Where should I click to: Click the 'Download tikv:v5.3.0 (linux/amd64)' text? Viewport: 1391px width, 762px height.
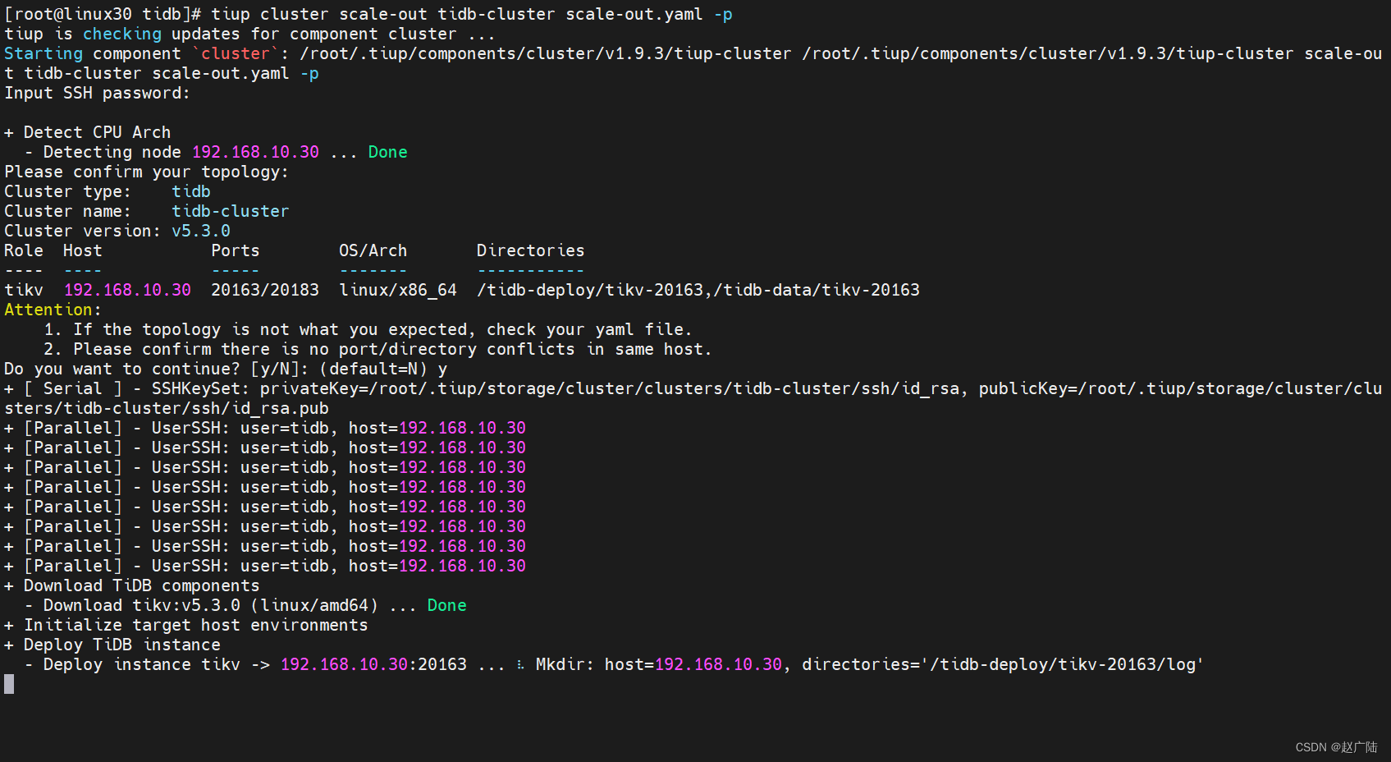211,605
